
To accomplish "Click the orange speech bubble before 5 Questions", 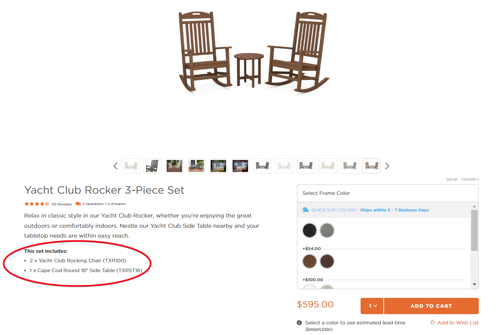I will click(x=78, y=204).
